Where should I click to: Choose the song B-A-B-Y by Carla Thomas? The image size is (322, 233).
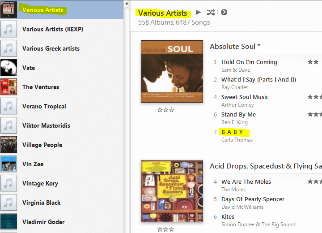click(232, 132)
